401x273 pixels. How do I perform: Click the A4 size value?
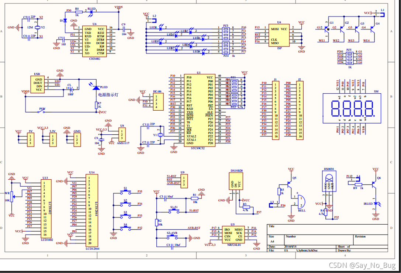[272, 241]
